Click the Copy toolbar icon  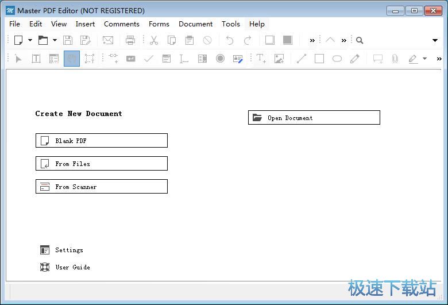click(x=172, y=40)
